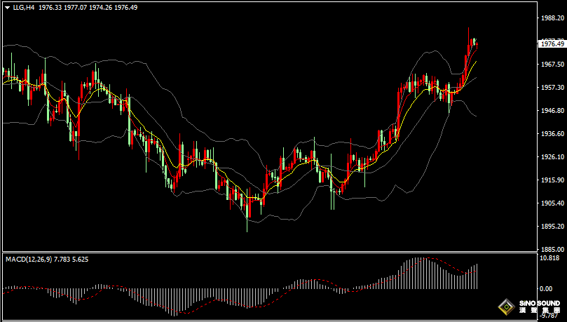
Task: Click the SINO SOUND brand text
Action: point(540,303)
